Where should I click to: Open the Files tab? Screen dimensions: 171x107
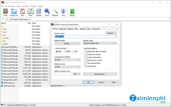click(76, 29)
